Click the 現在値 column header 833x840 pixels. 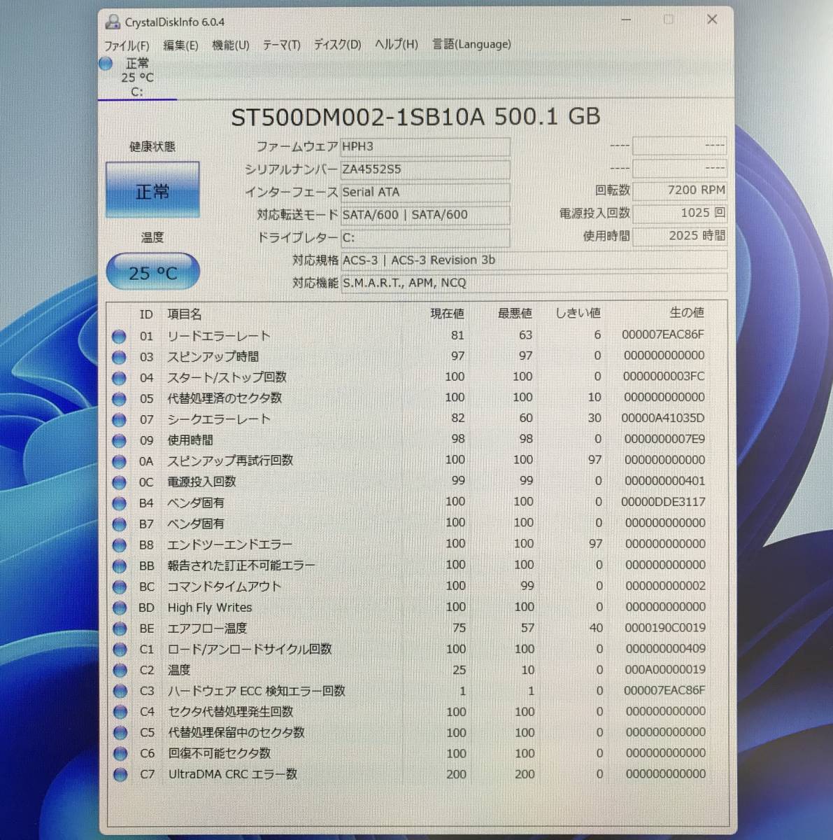coord(447,314)
